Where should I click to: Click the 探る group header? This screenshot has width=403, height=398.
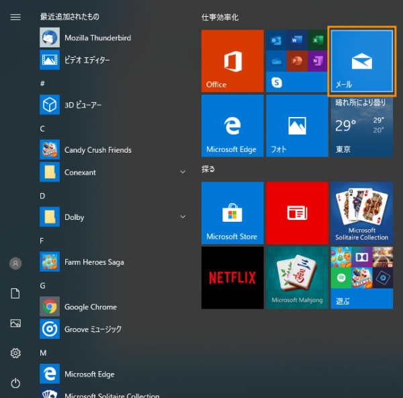pyautogui.click(x=208, y=169)
